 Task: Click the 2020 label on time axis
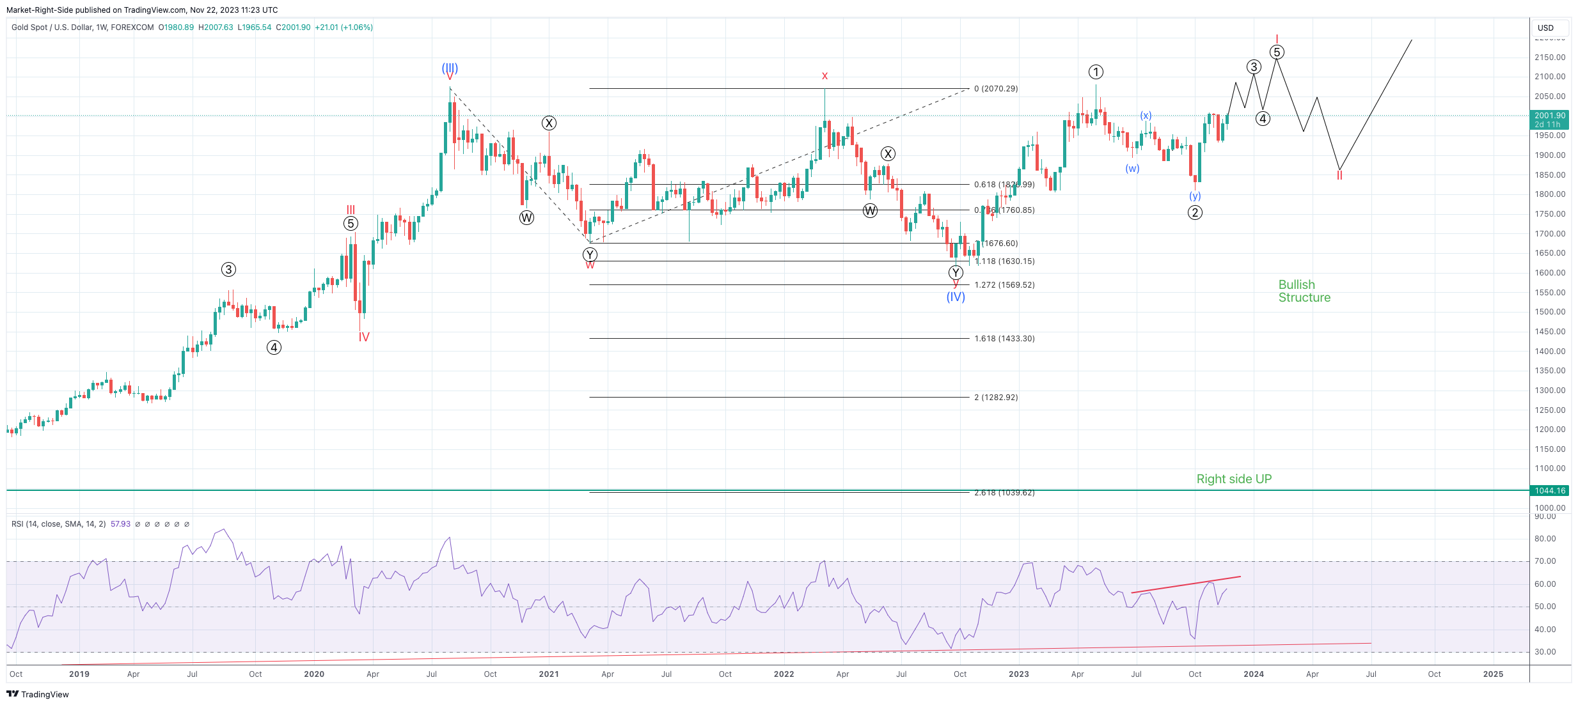click(314, 674)
